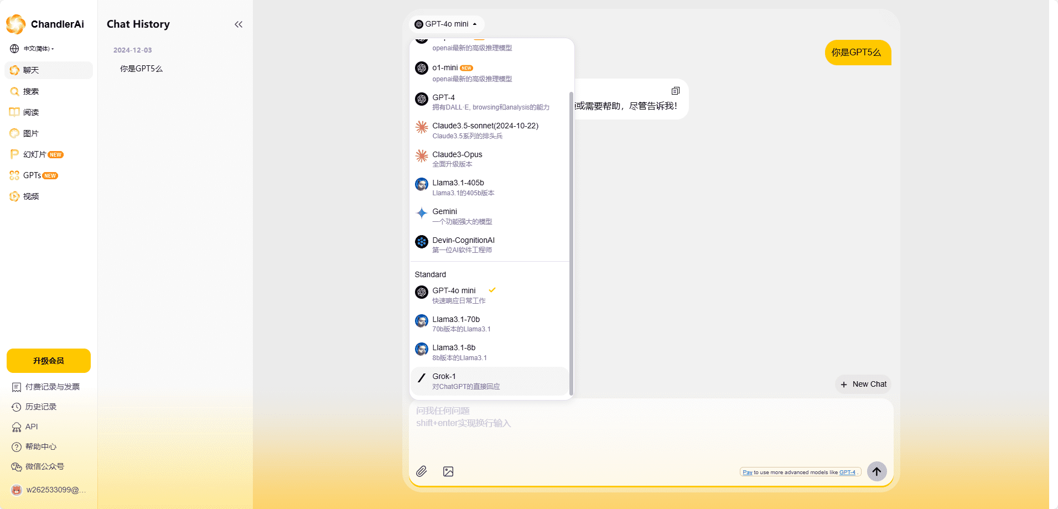Click the 聊天 sidebar icon
Screen dimensions: 1058x509
pos(14,70)
